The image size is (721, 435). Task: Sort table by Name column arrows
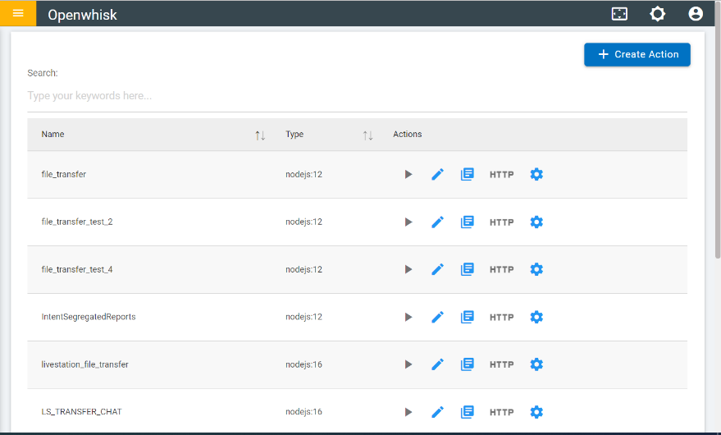click(x=260, y=135)
